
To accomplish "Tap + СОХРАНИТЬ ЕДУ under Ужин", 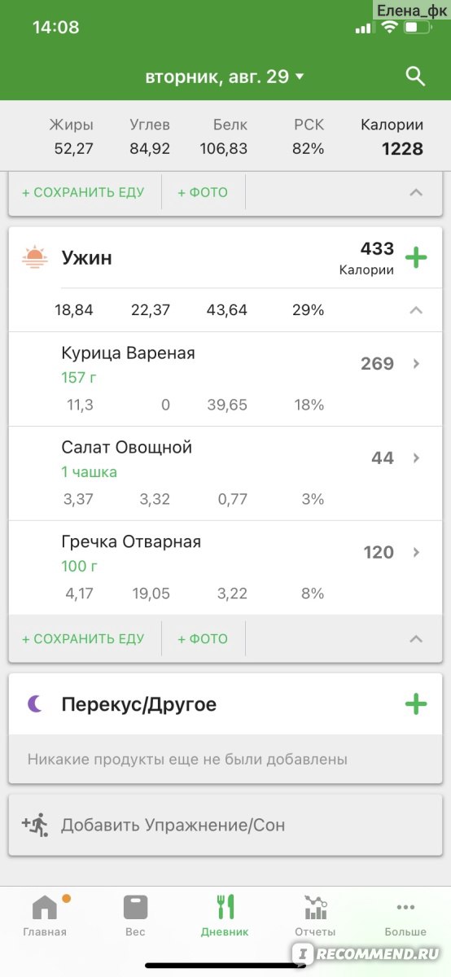I will [x=83, y=639].
